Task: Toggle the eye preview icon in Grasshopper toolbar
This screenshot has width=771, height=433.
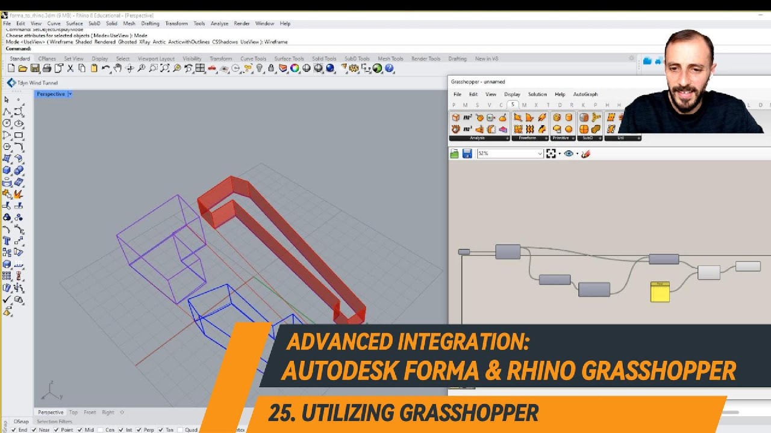Action: click(x=569, y=154)
